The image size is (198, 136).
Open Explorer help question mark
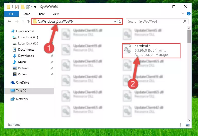click(189, 14)
